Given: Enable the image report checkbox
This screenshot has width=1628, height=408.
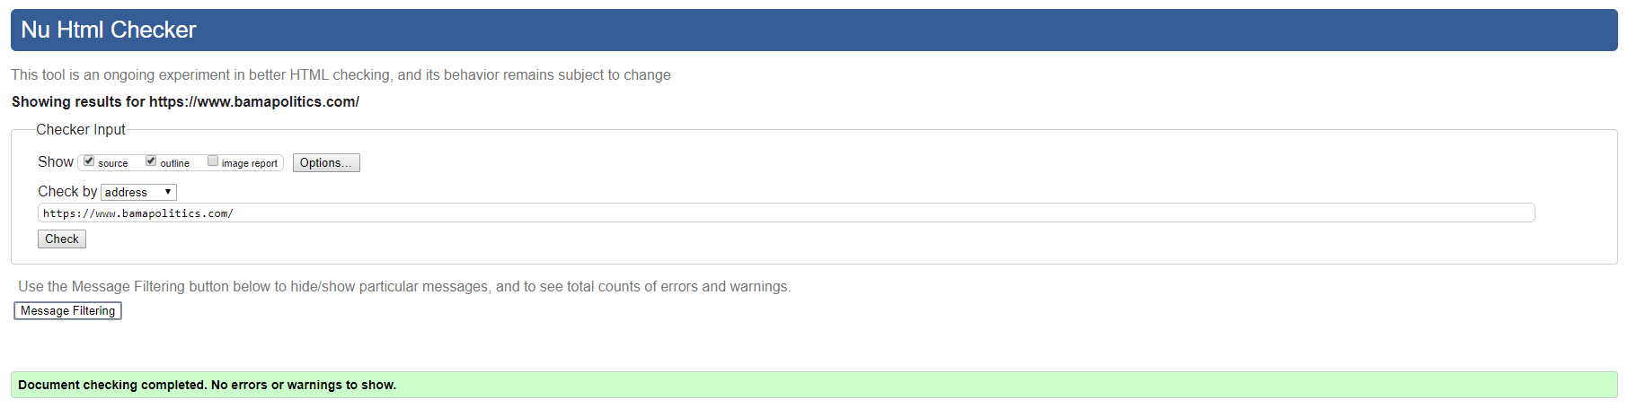Looking at the screenshot, I should (213, 161).
